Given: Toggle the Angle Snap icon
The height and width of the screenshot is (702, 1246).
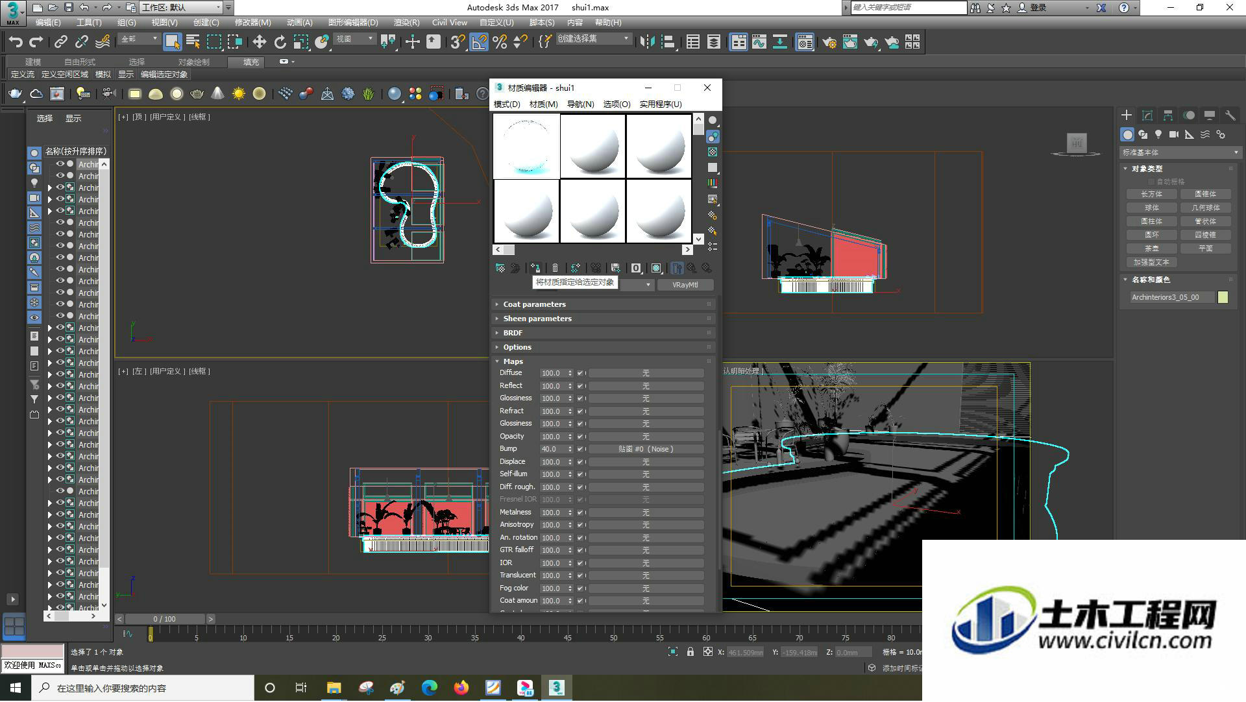Looking at the screenshot, I should click(479, 42).
